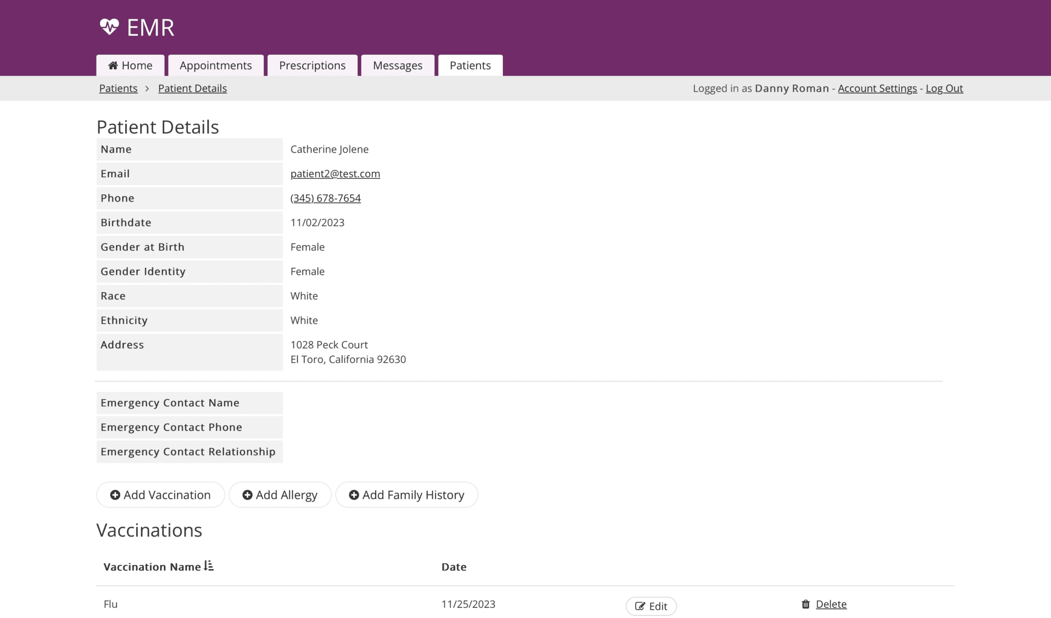Click the (345) 678-7654 phone link
Viewport: 1051px width, 618px height.
(325, 198)
